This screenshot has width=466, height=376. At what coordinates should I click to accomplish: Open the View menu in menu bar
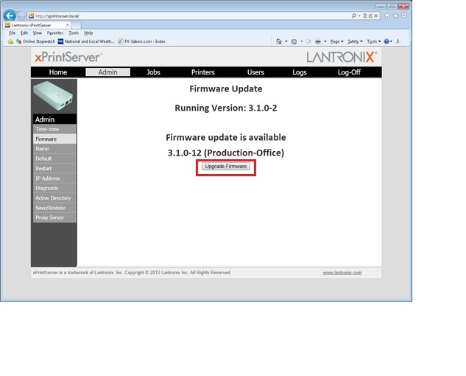37,33
